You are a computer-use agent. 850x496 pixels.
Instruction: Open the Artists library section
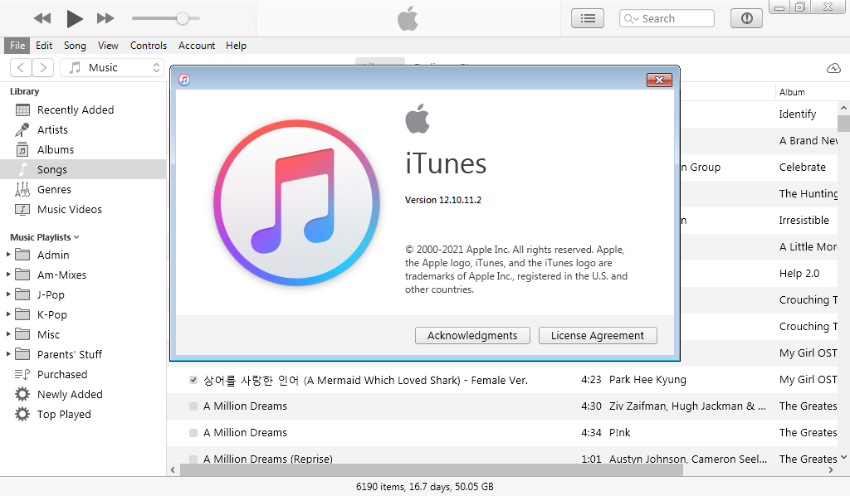(52, 129)
